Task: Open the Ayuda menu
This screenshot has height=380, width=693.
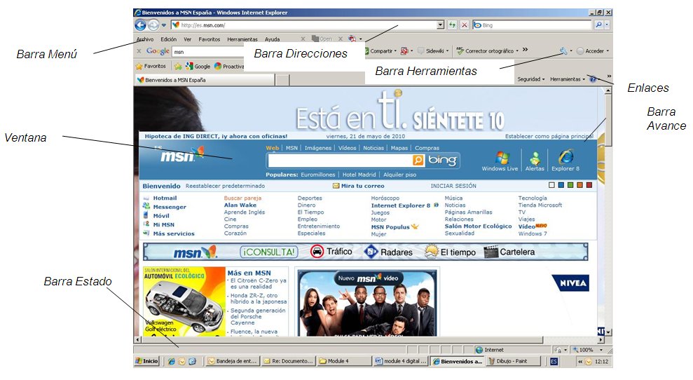Action: (273, 39)
